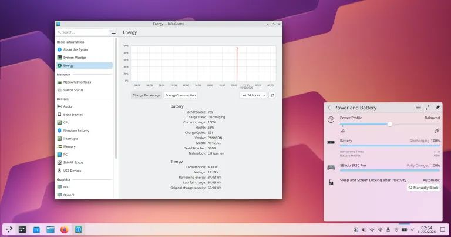451x237 pixels.
Task: Click 8Bitdo SF30 Pro charge bar
Action: click(x=390, y=171)
